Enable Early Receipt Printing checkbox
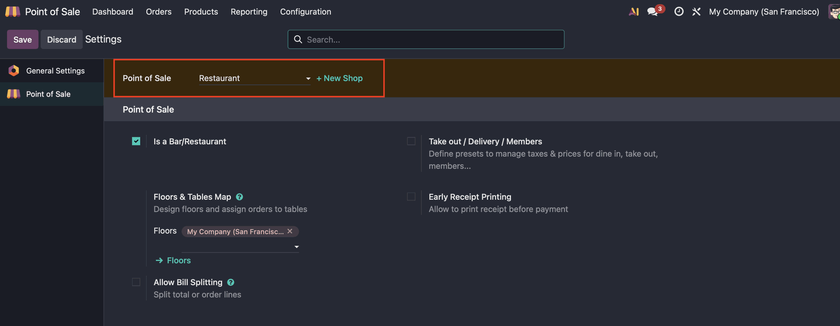Image resolution: width=840 pixels, height=326 pixels. click(411, 197)
